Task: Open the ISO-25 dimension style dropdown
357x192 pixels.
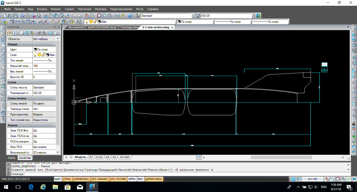Action: (226, 15)
